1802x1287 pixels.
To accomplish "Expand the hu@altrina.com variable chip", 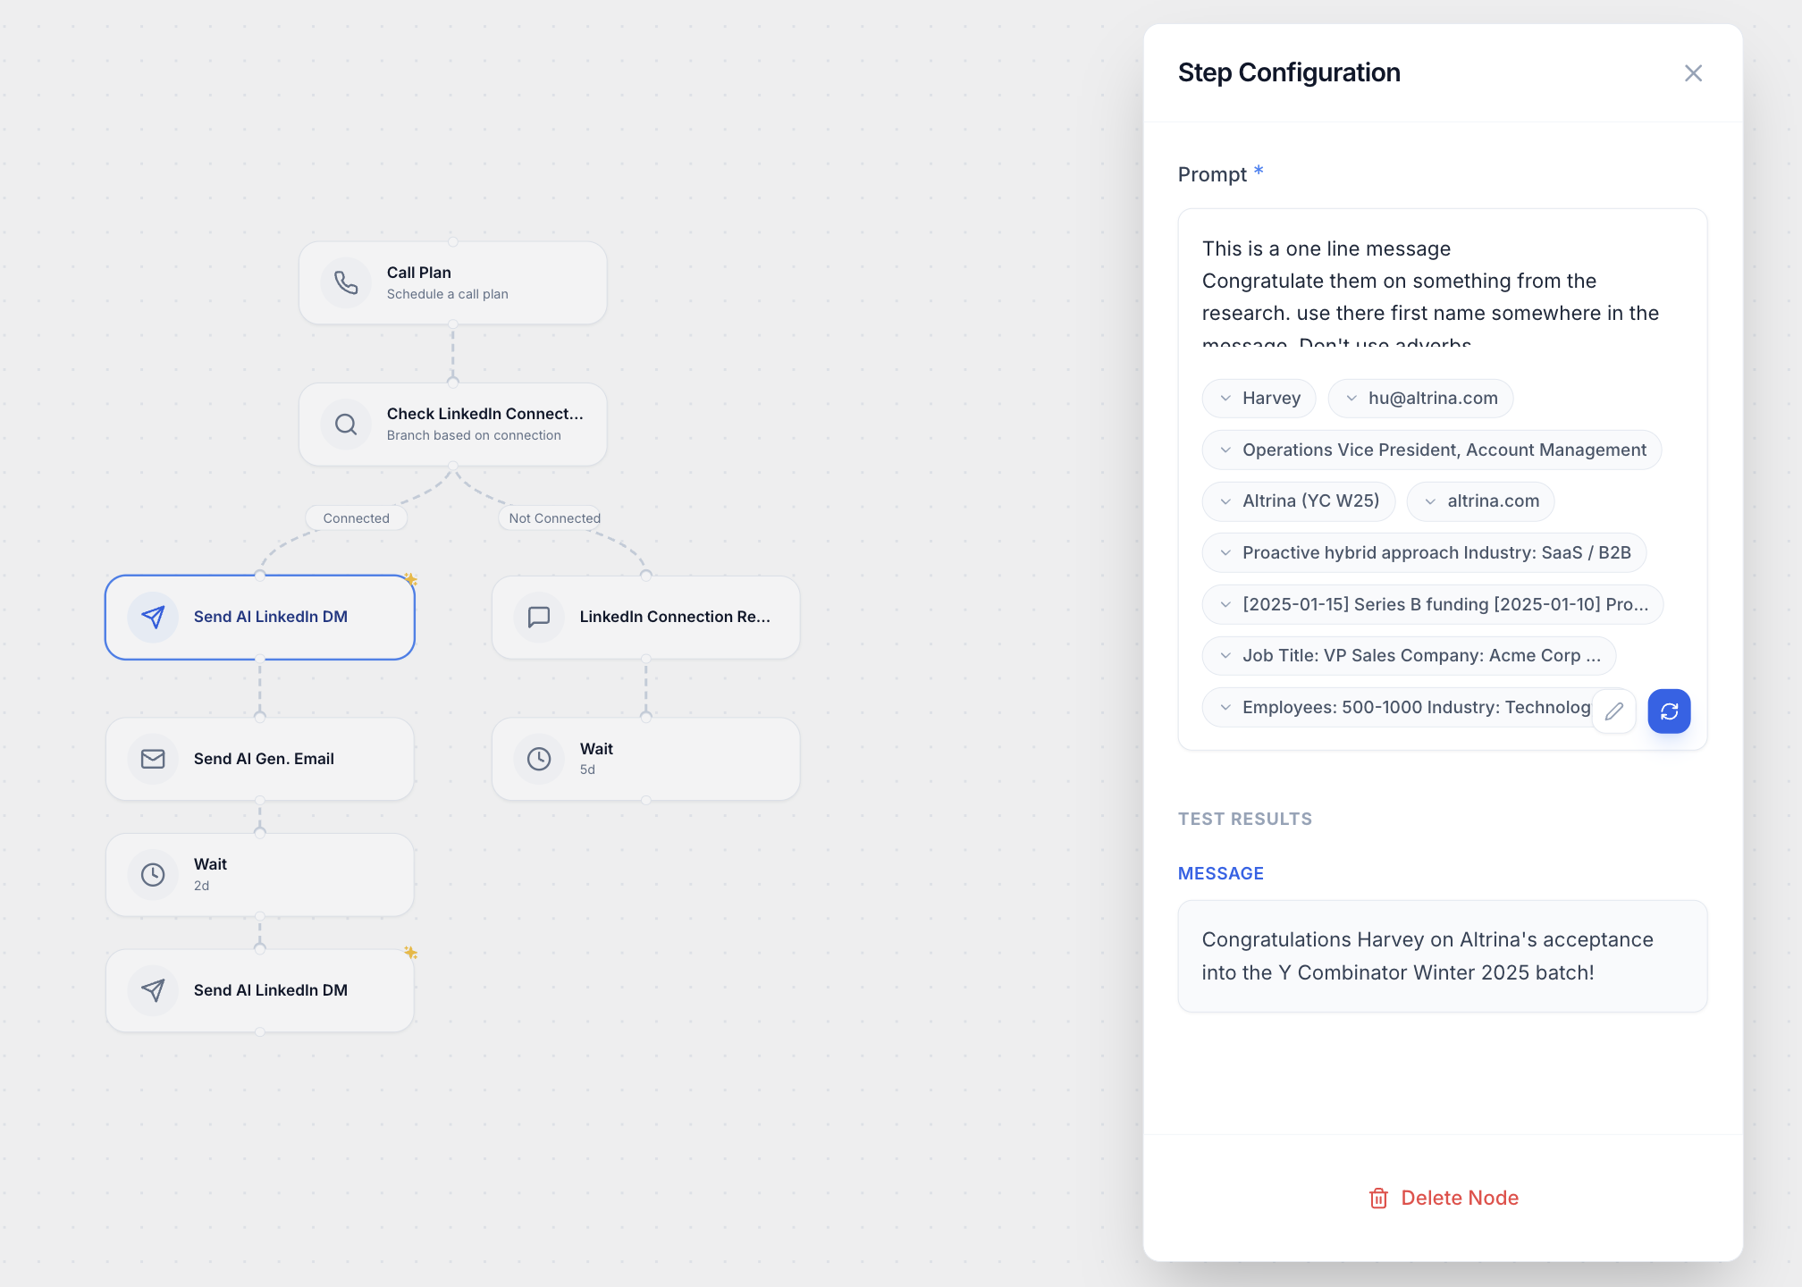I will 1351,399.
